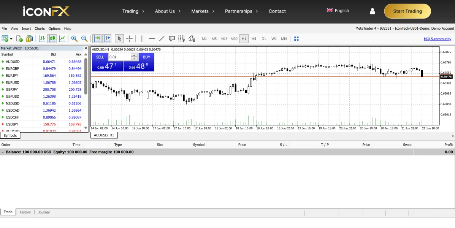This screenshot has width=455, height=228.
Task: Open the English language selector
Action: pos(338,11)
